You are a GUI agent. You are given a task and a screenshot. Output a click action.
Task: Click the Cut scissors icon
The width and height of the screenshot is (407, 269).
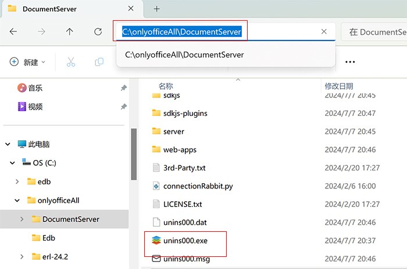tap(71, 62)
